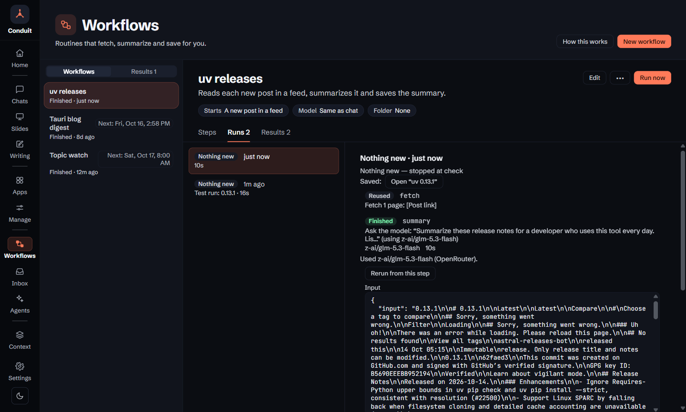Click the Model Same as chat chip

pos(328,111)
